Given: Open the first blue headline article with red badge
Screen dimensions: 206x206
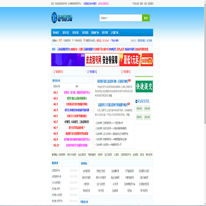Looking at the screenshot, I should tap(112, 81).
